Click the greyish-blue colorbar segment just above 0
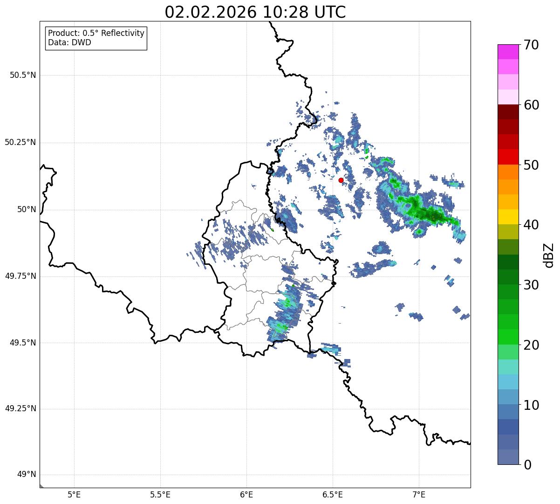This screenshot has width=560, height=504. click(508, 457)
